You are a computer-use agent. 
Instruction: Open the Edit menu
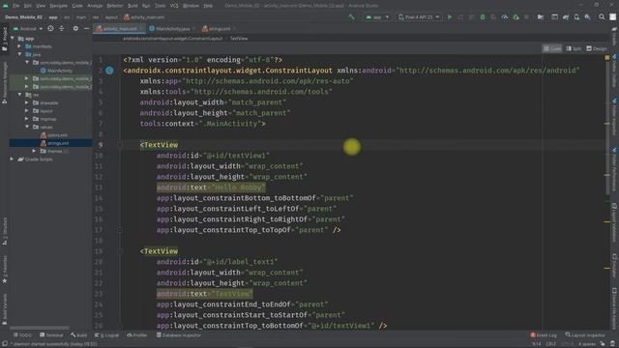(28, 6)
